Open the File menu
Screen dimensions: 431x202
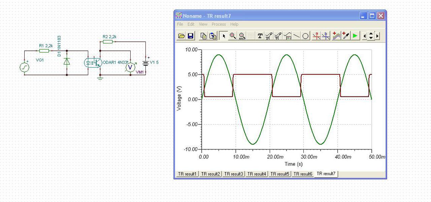click(x=180, y=24)
